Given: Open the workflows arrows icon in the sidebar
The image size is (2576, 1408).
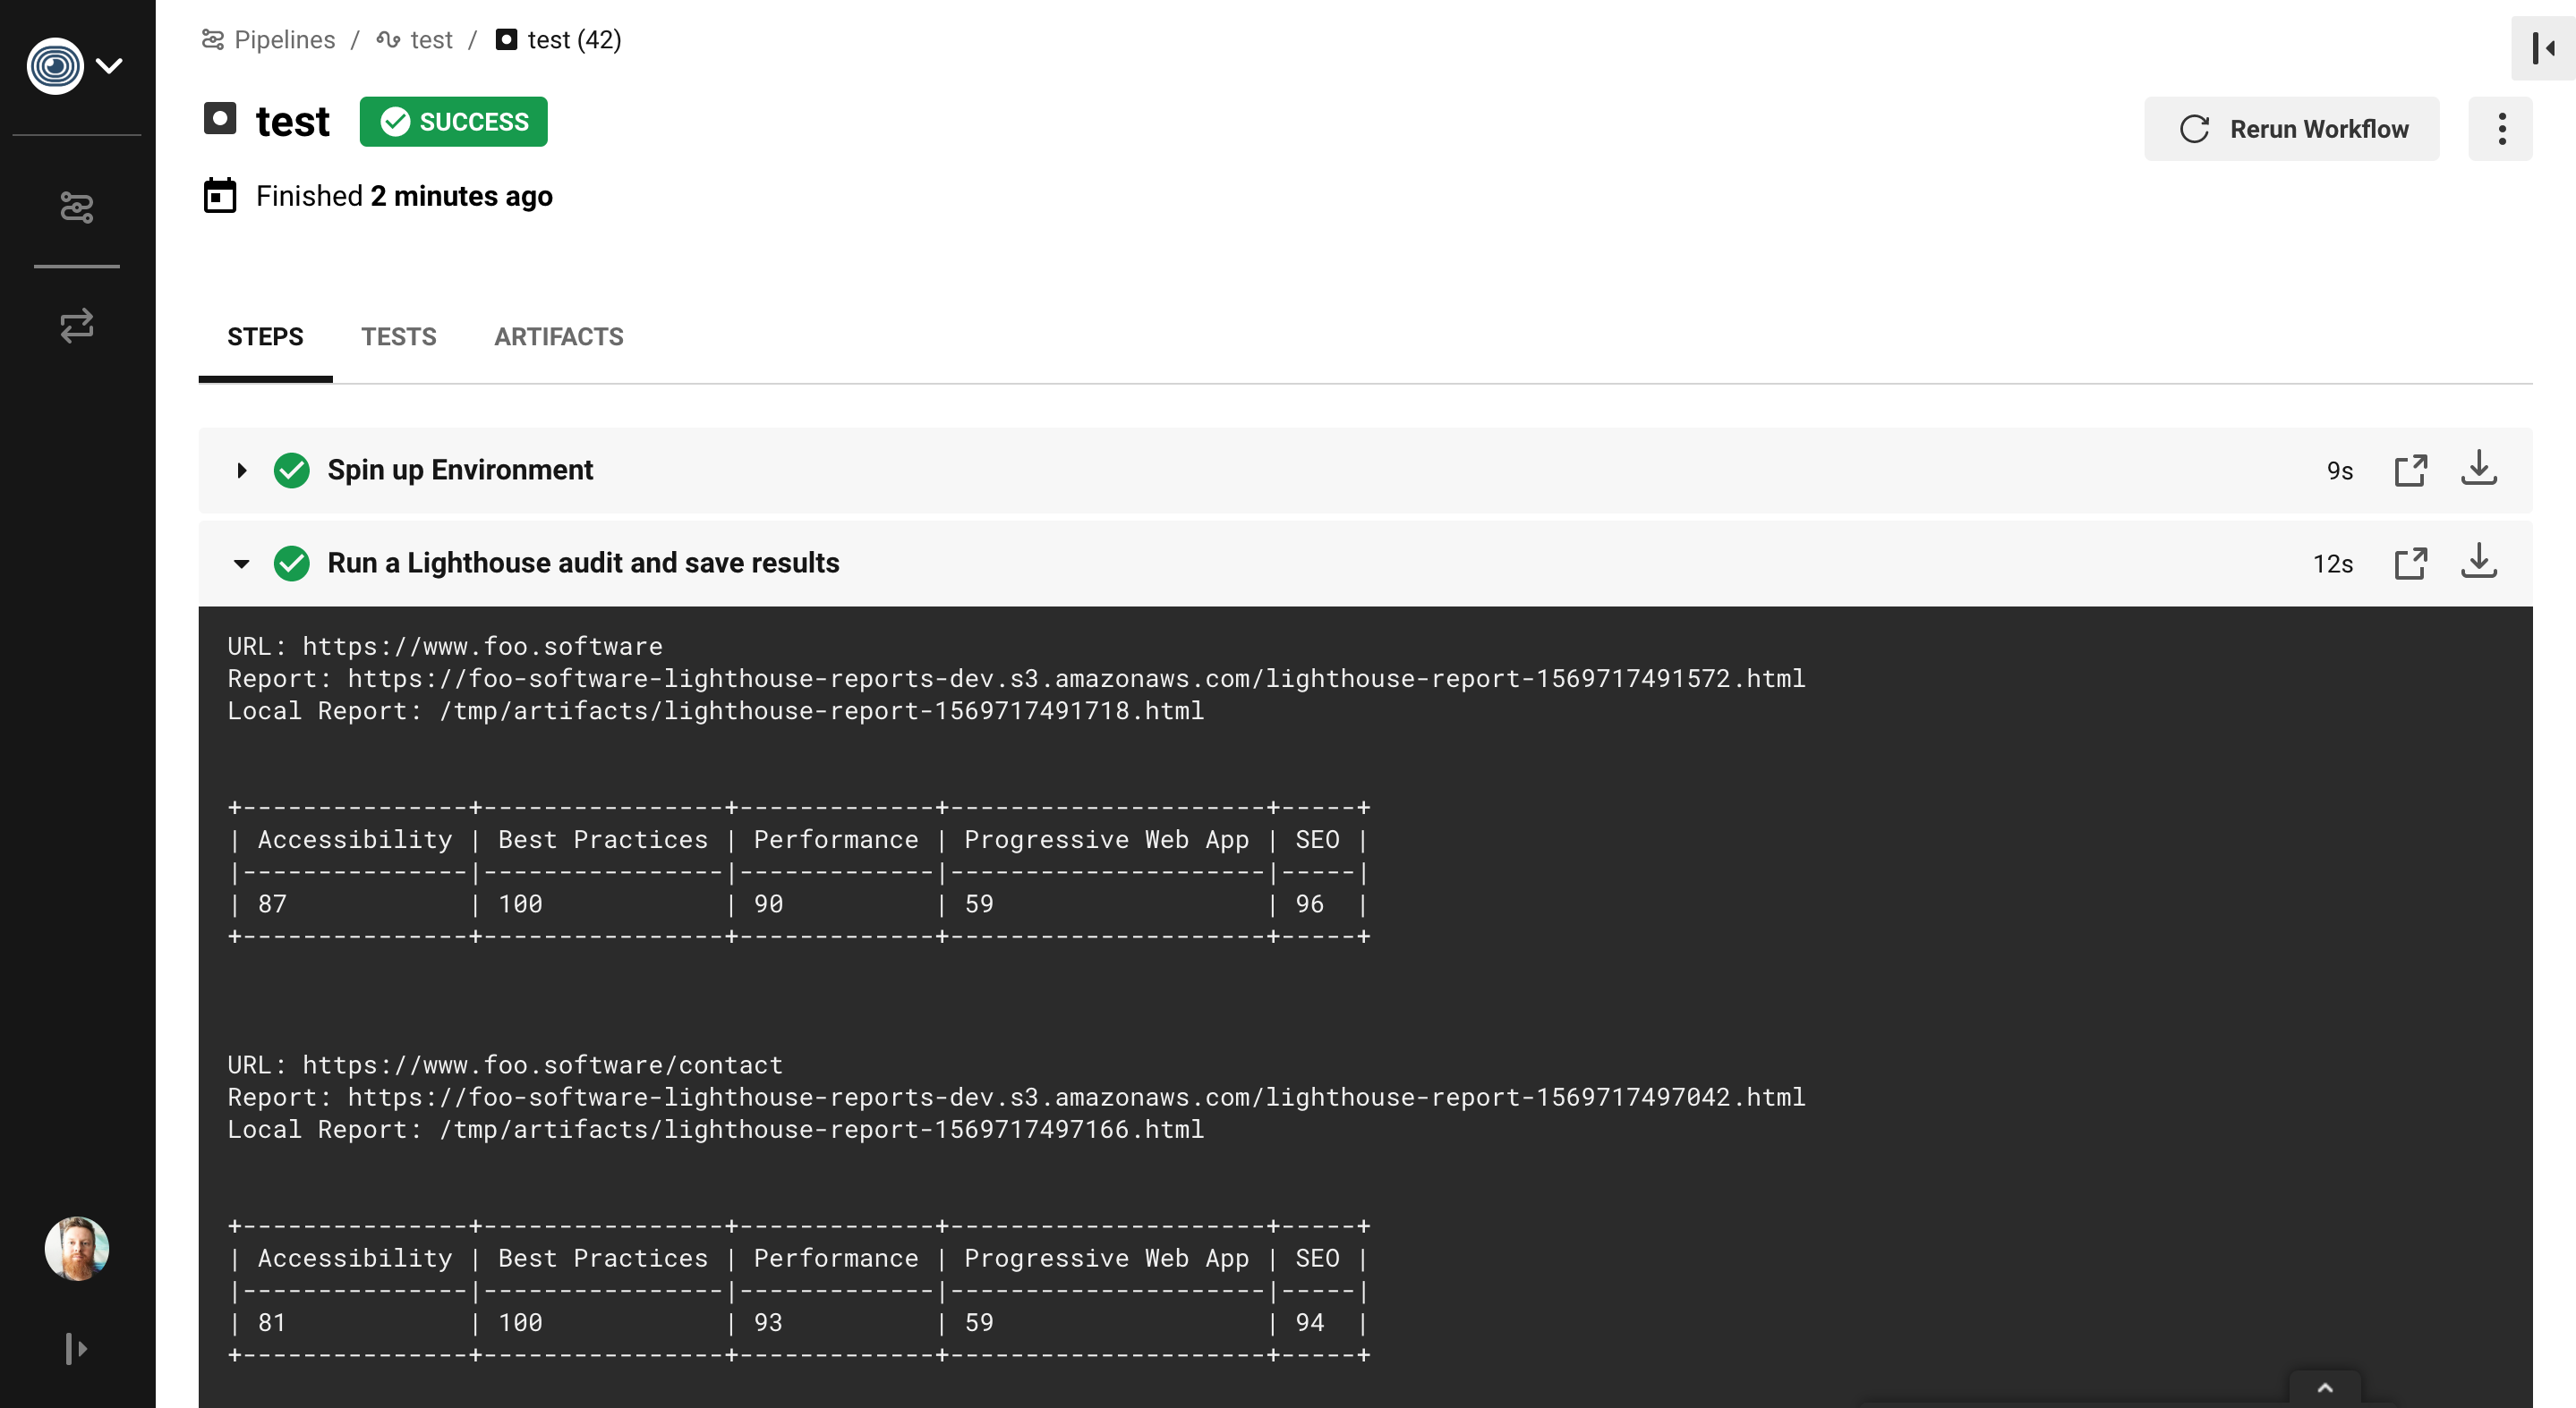Looking at the screenshot, I should tap(77, 326).
